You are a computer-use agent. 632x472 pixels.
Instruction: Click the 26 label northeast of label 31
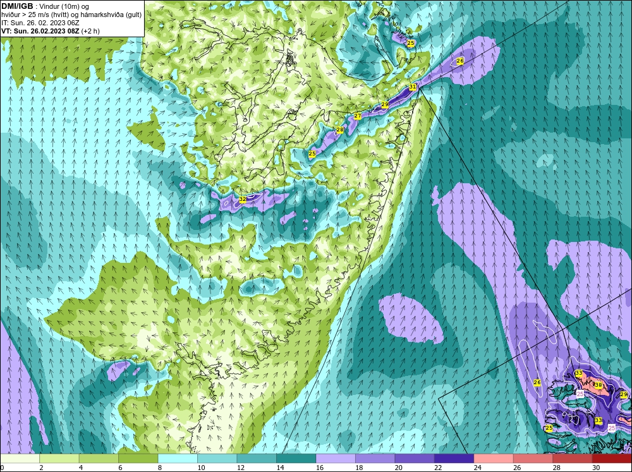tap(460, 61)
